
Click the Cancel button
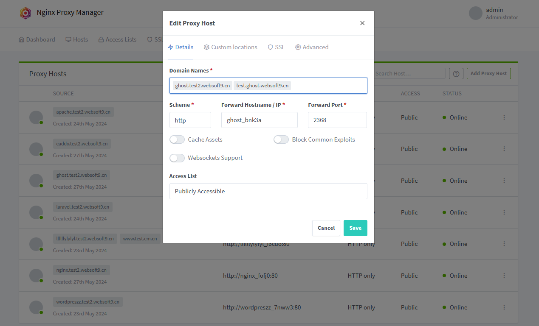[x=326, y=228]
